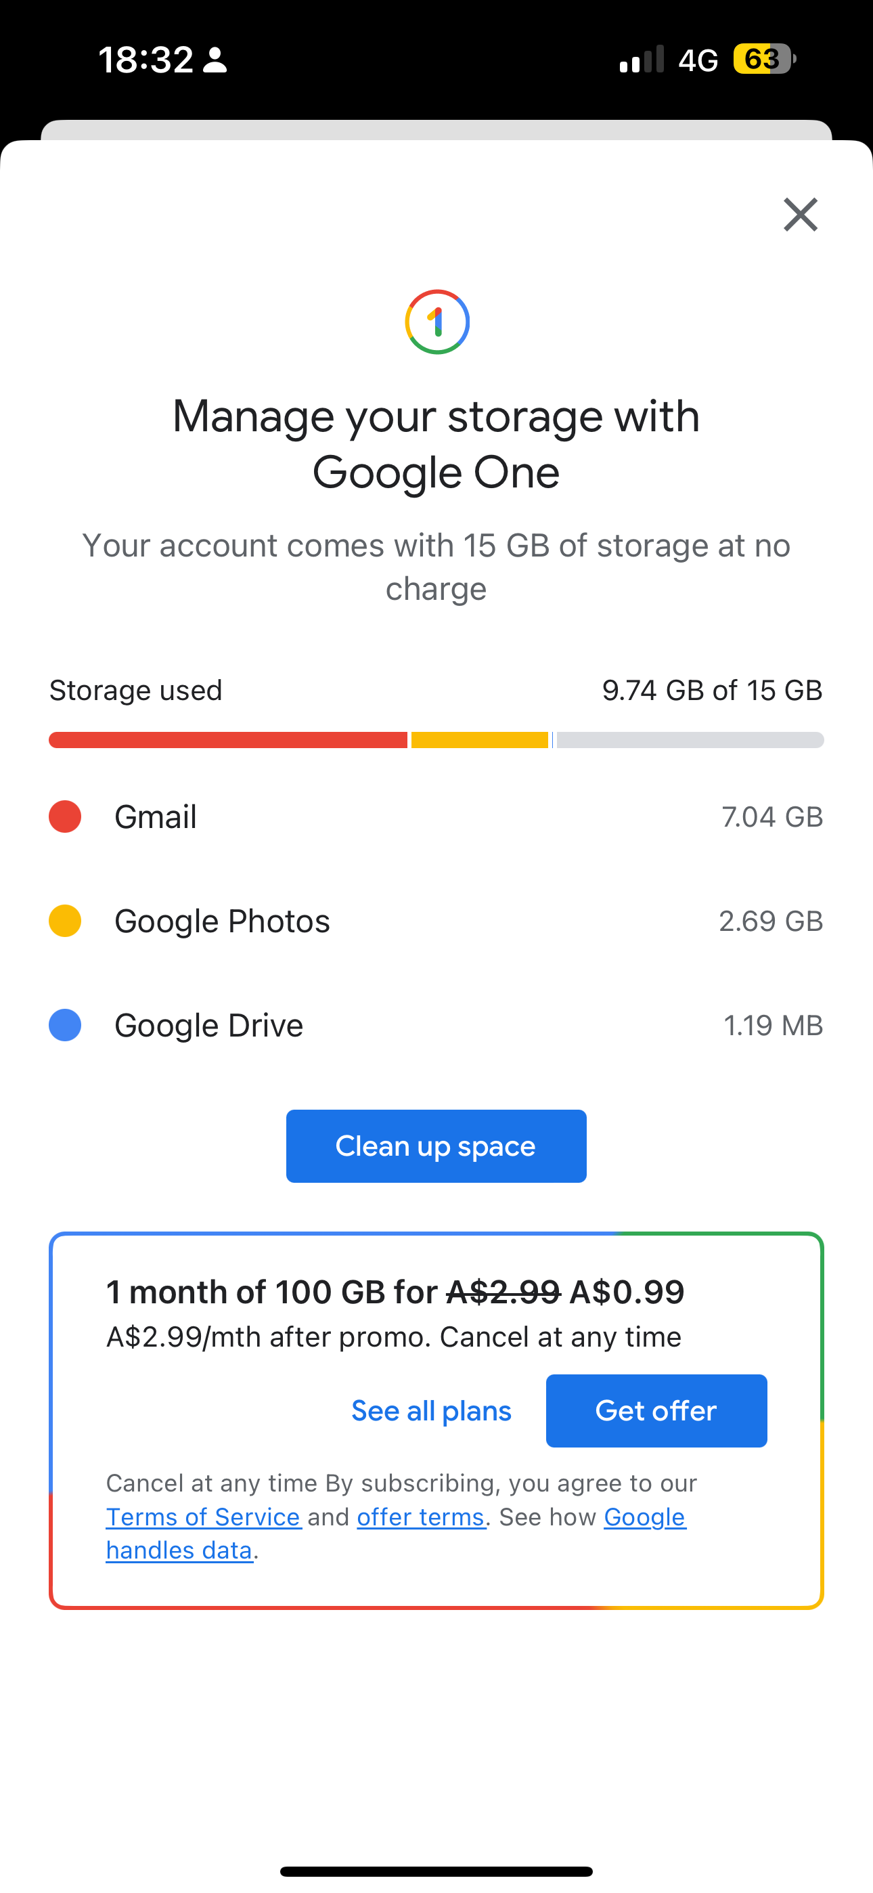Open the offer terms link

pyautogui.click(x=420, y=1517)
